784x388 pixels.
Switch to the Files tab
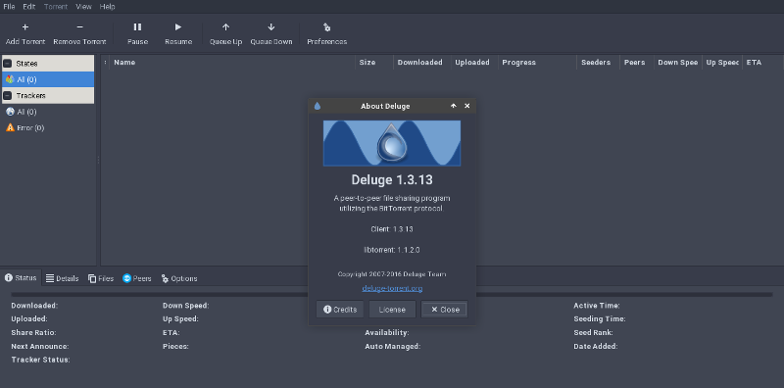101,278
